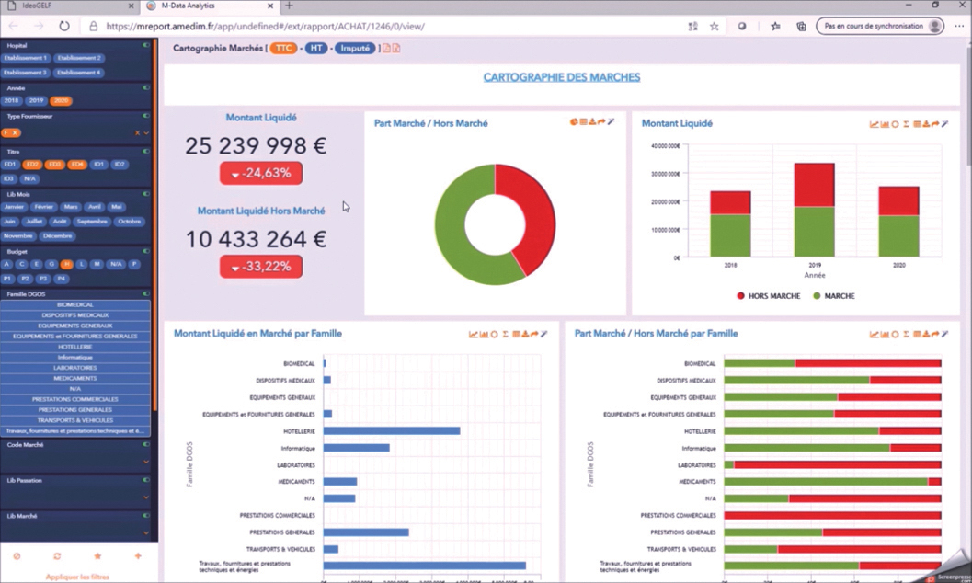Screen dimensions: 972x583
Task: Toggle the Budget filter switch
Action: pyautogui.click(x=146, y=252)
